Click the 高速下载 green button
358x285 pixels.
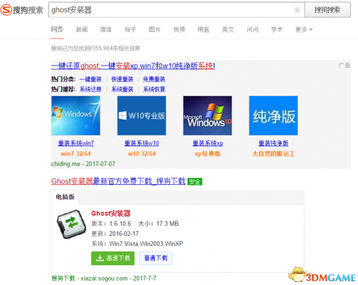(x=113, y=258)
